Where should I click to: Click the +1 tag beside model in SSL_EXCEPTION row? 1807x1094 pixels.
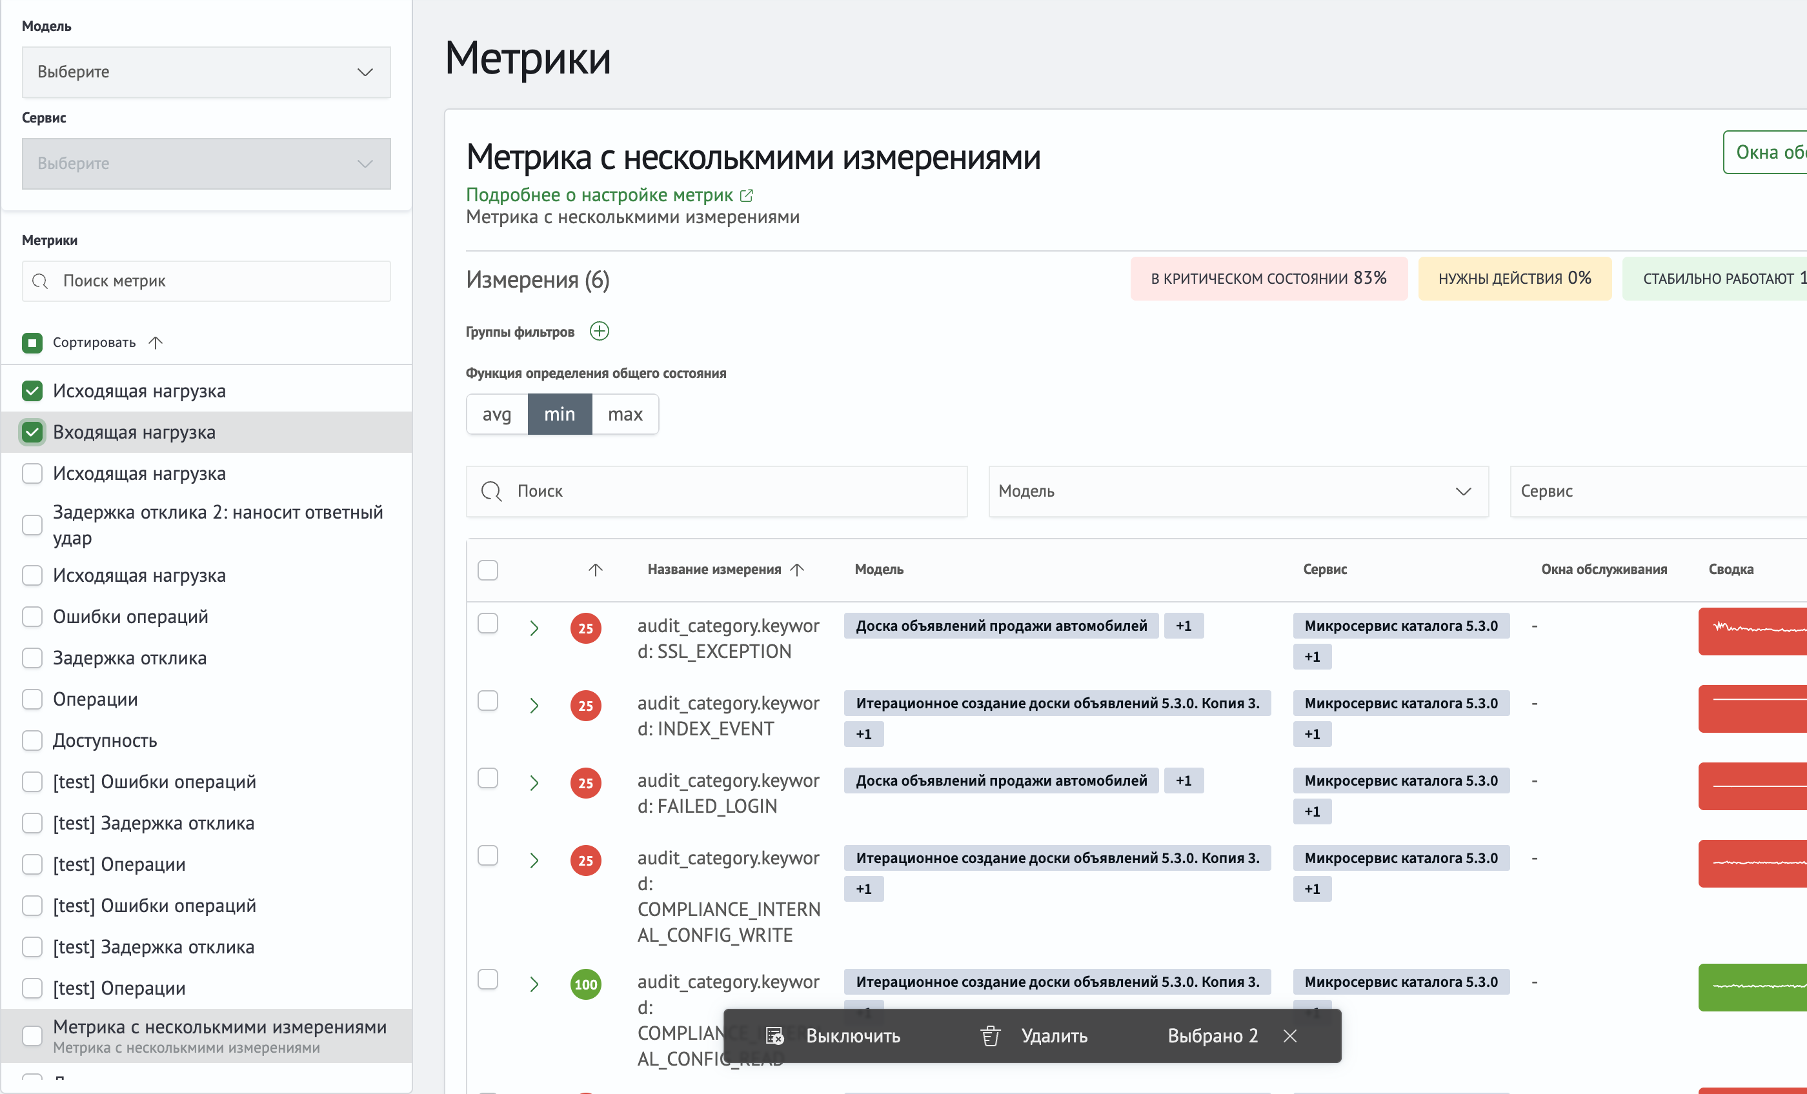pyautogui.click(x=1184, y=626)
